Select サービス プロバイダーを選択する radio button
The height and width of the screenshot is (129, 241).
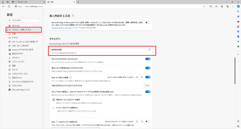(54, 108)
